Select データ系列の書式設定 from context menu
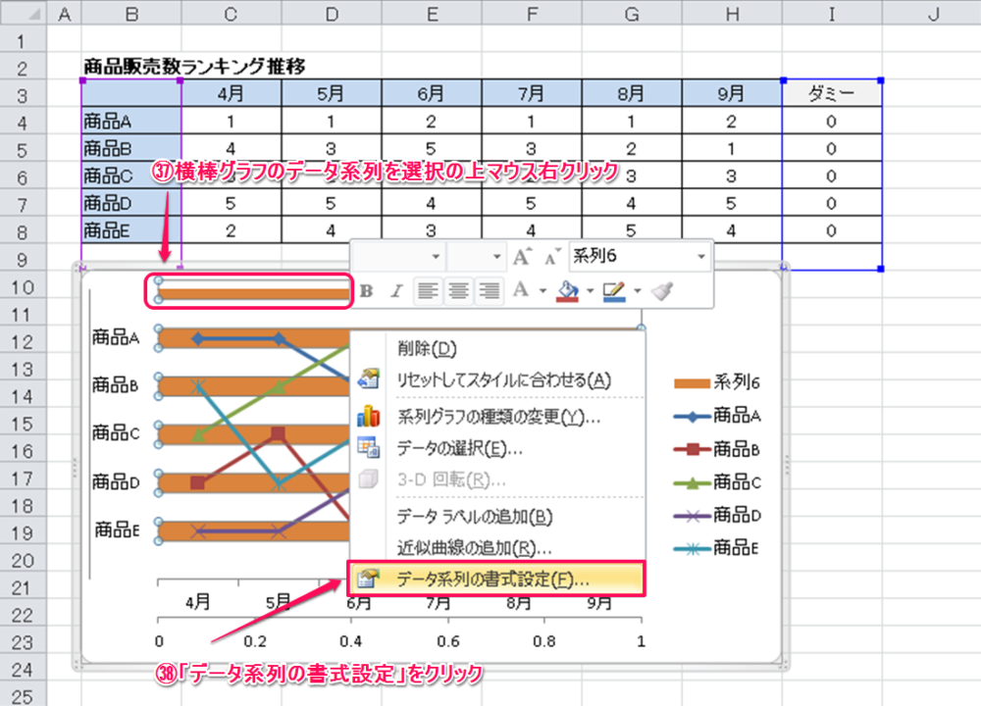Screen dimensions: 981x706 [492, 579]
